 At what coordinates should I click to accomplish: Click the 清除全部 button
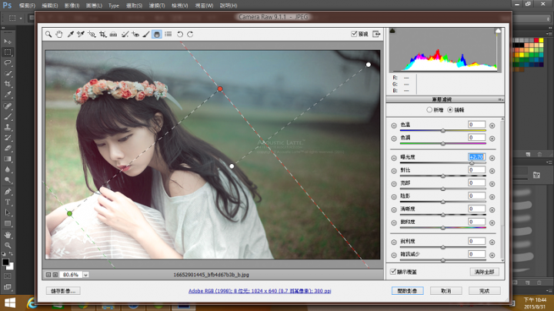click(485, 272)
